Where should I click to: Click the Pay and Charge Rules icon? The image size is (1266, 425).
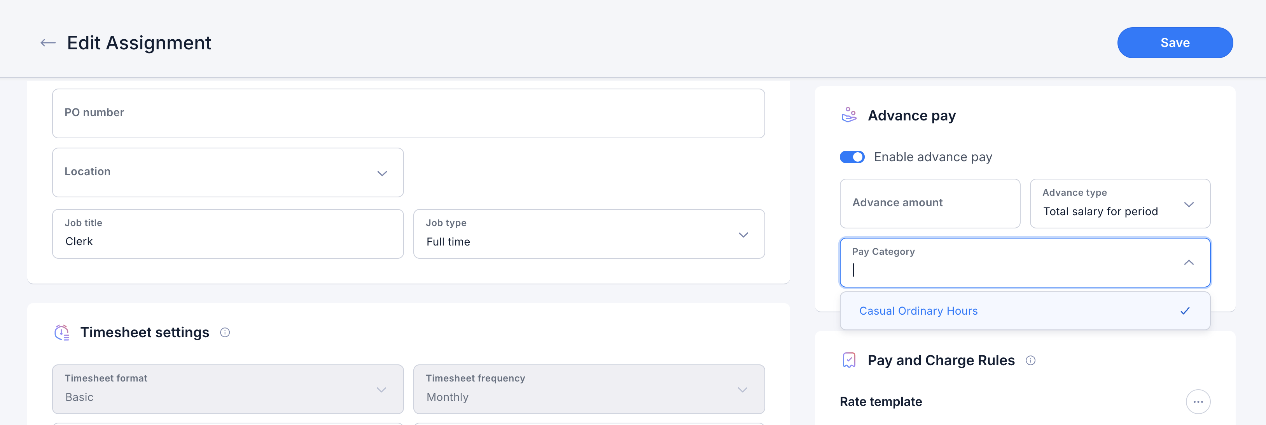(849, 360)
